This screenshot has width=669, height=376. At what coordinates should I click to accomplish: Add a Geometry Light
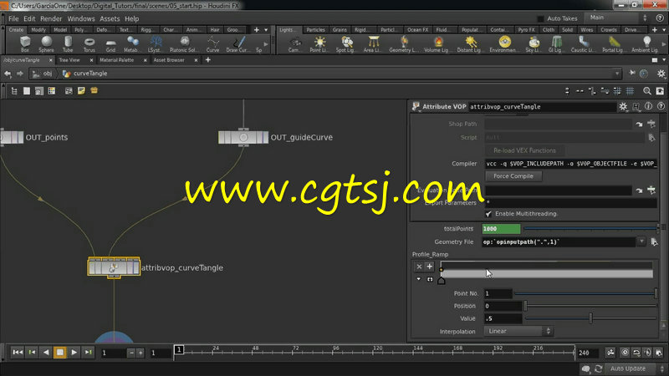point(404,44)
